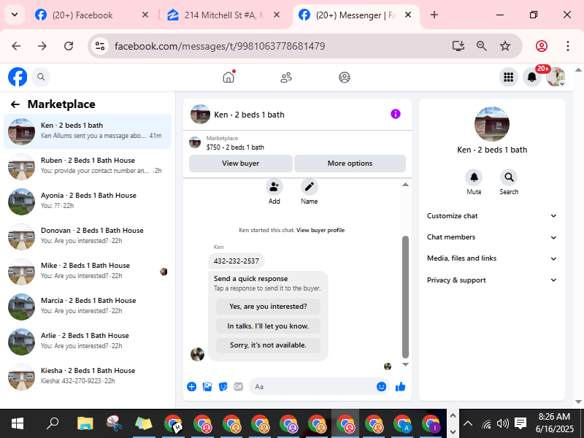Open the Groups icon in top navigation
584x438 pixels.
345,77
